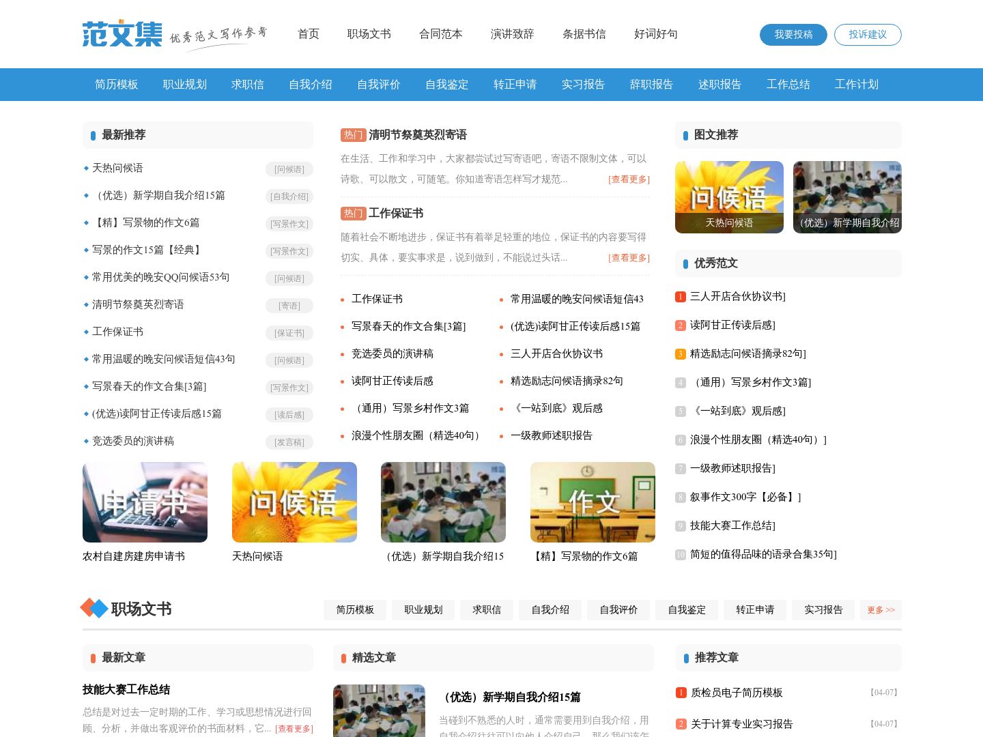Open the 更多 >> link in 职场文书
The height and width of the screenshot is (737, 983).
tap(881, 610)
